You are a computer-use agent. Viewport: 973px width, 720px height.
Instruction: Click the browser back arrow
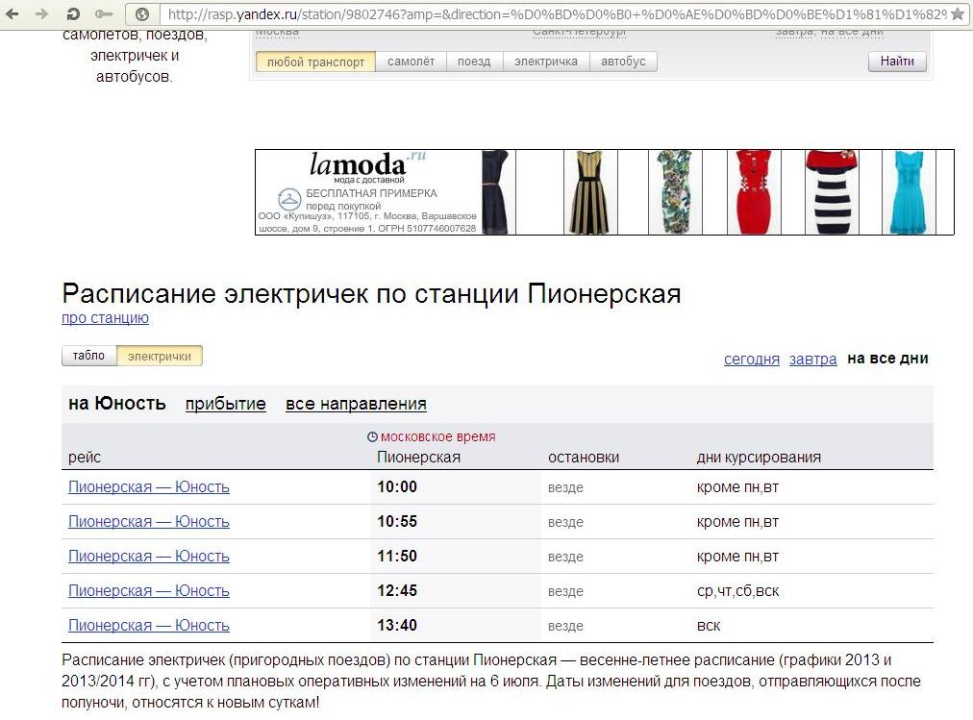coord(13,14)
